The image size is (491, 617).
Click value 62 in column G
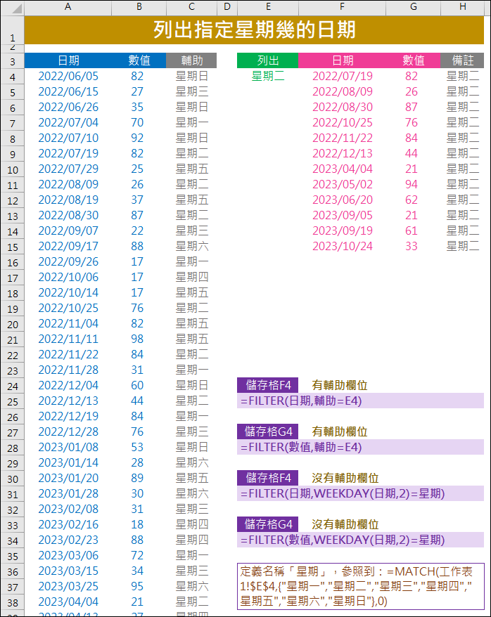click(412, 200)
